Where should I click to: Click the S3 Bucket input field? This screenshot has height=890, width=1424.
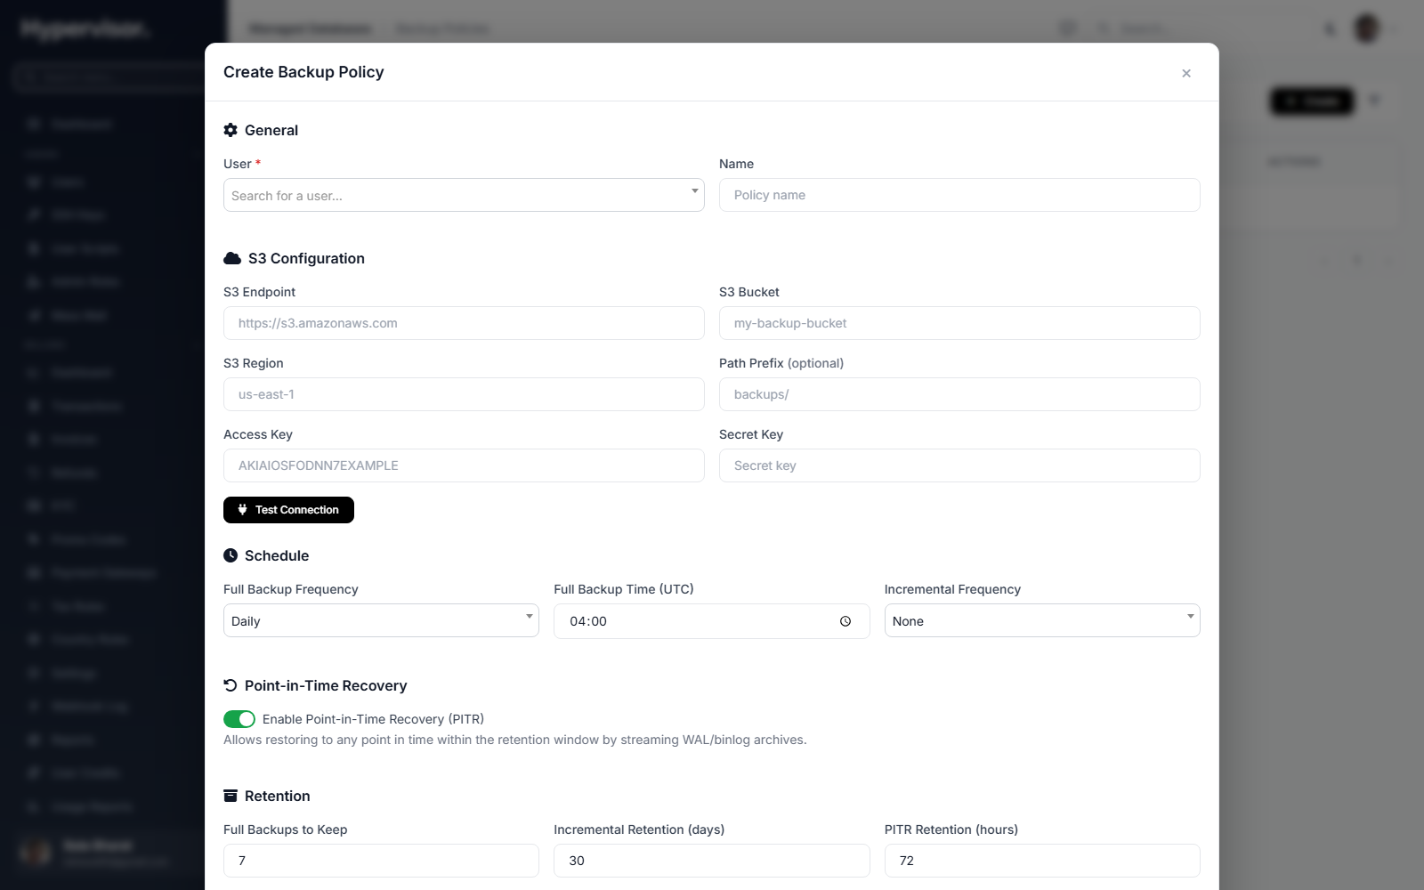click(x=959, y=323)
